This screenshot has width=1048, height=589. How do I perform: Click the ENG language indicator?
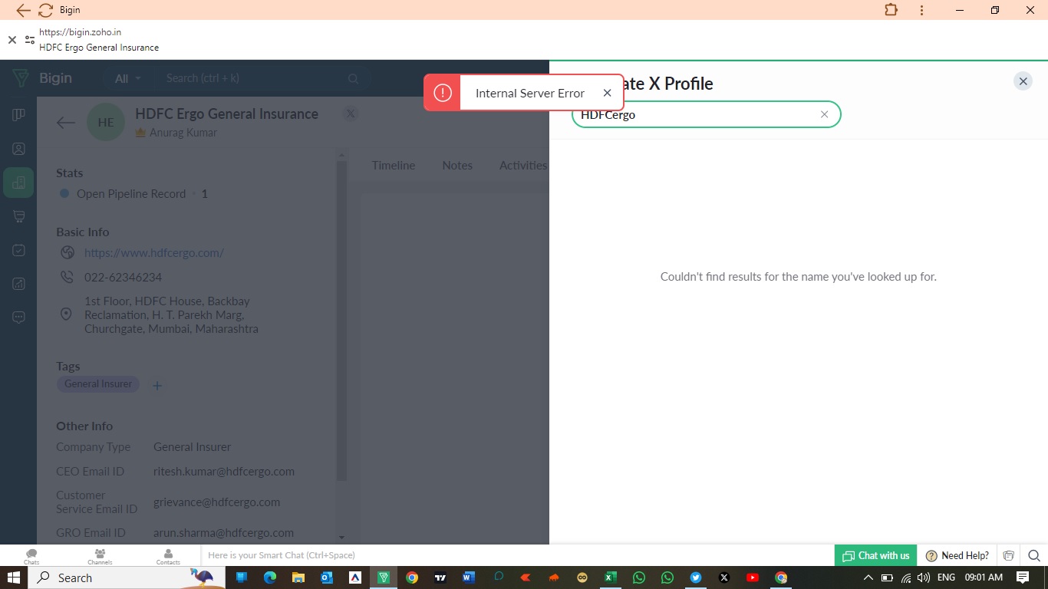coord(946,577)
